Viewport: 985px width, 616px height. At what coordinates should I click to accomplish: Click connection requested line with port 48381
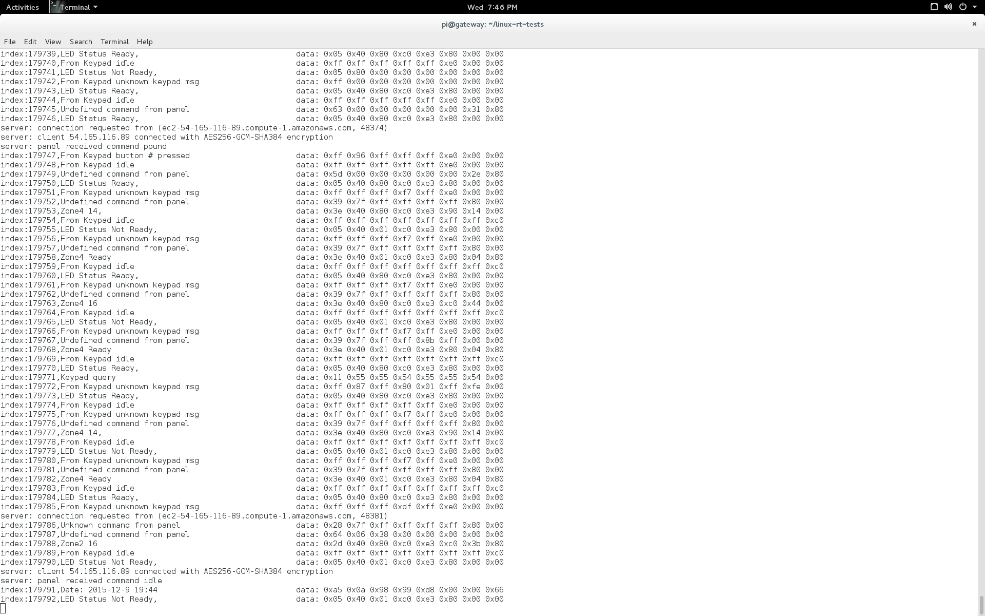[194, 516]
